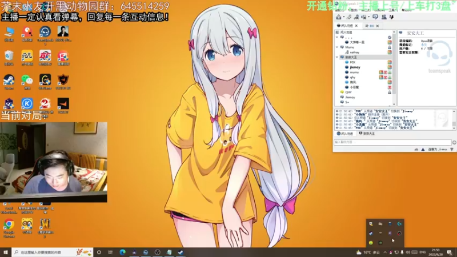Select the Jiemoy channel in tree
This screenshot has width=457, height=257.
pyautogui.click(x=350, y=97)
